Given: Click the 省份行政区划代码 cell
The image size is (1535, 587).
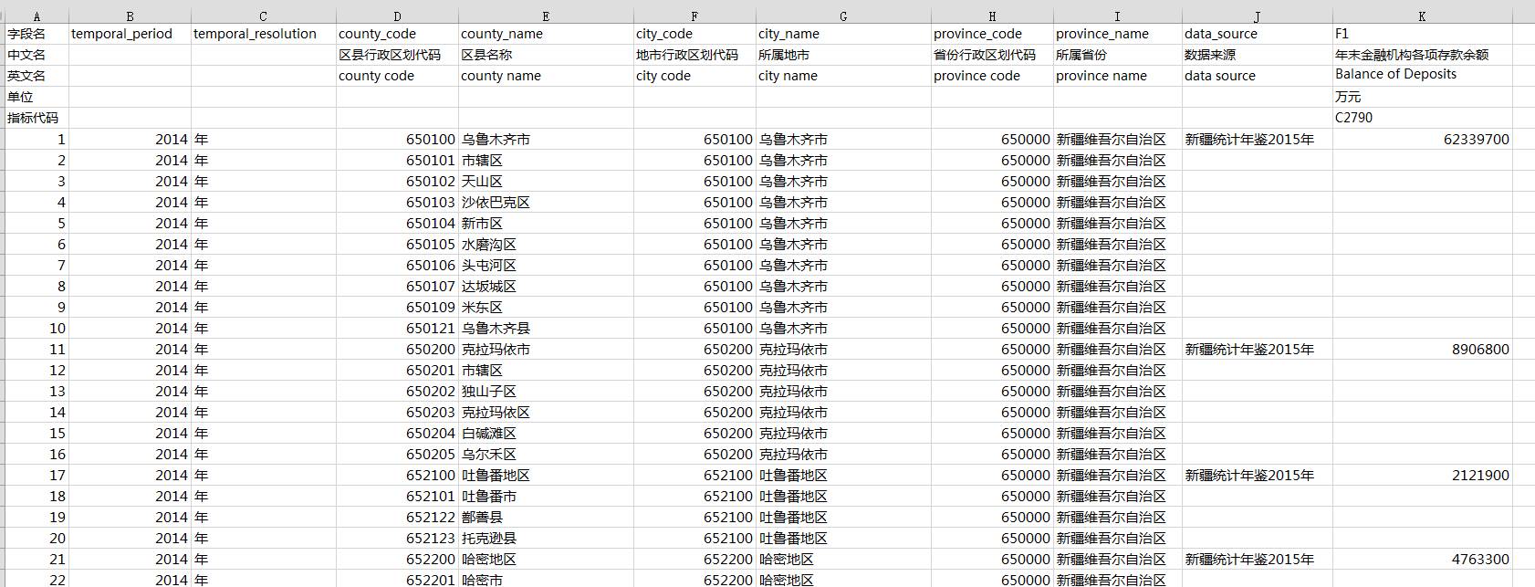Looking at the screenshot, I should [992, 55].
